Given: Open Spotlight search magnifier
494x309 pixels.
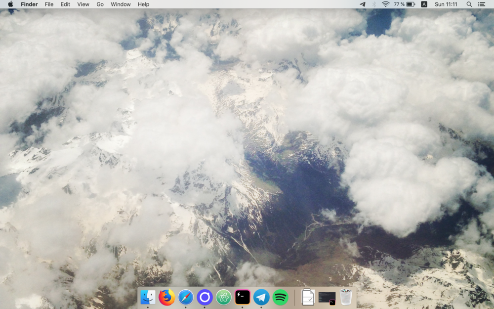Looking at the screenshot, I should point(469,4).
